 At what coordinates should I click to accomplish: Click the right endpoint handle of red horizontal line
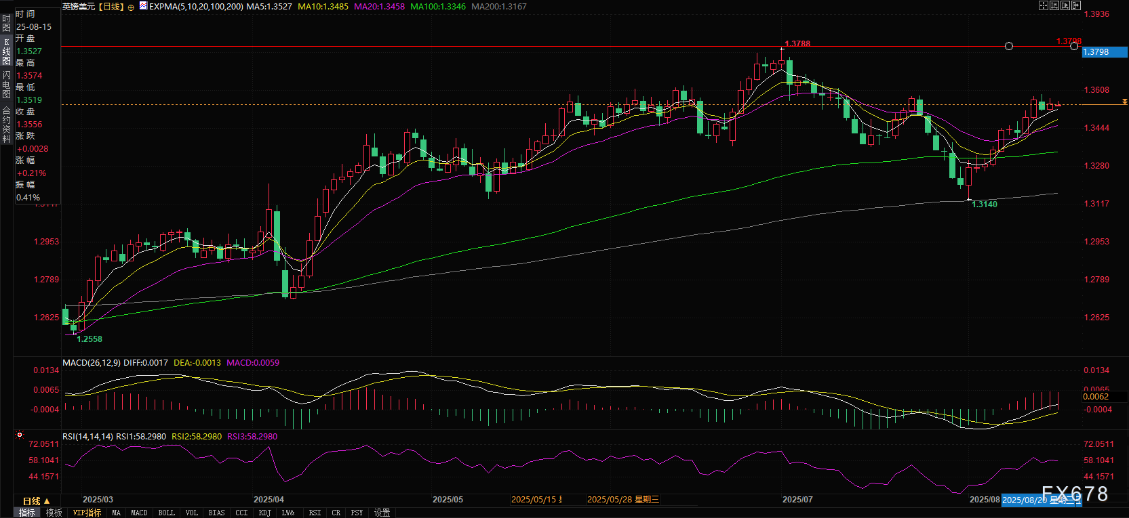(1073, 46)
